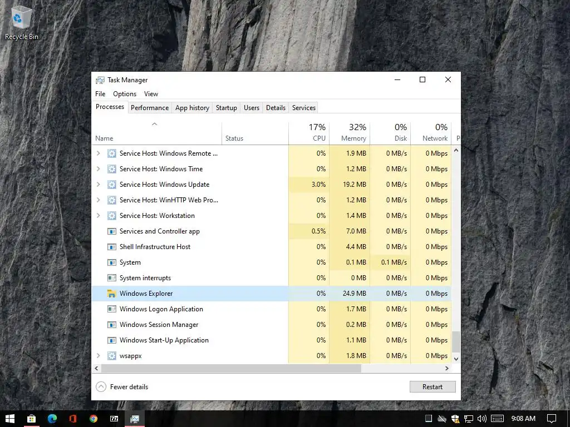This screenshot has height=427, width=570.
Task: Click the horizontal scrollbar thumb
Action: pyautogui.click(x=231, y=368)
